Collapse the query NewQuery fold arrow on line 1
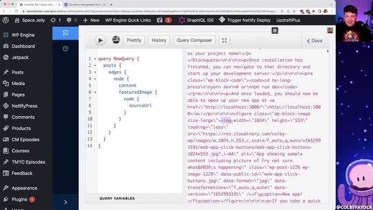Image resolution: width=373 pixels, height=210 pixels. [x=95, y=59]
